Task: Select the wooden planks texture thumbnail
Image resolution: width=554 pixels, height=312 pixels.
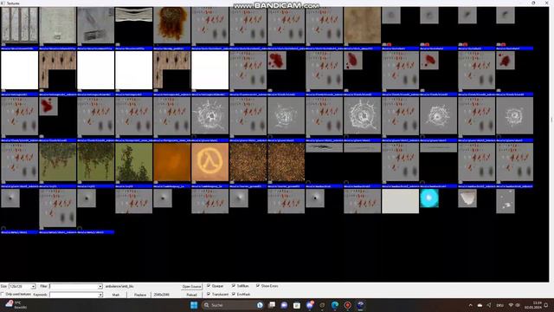Action: [19, 25]
